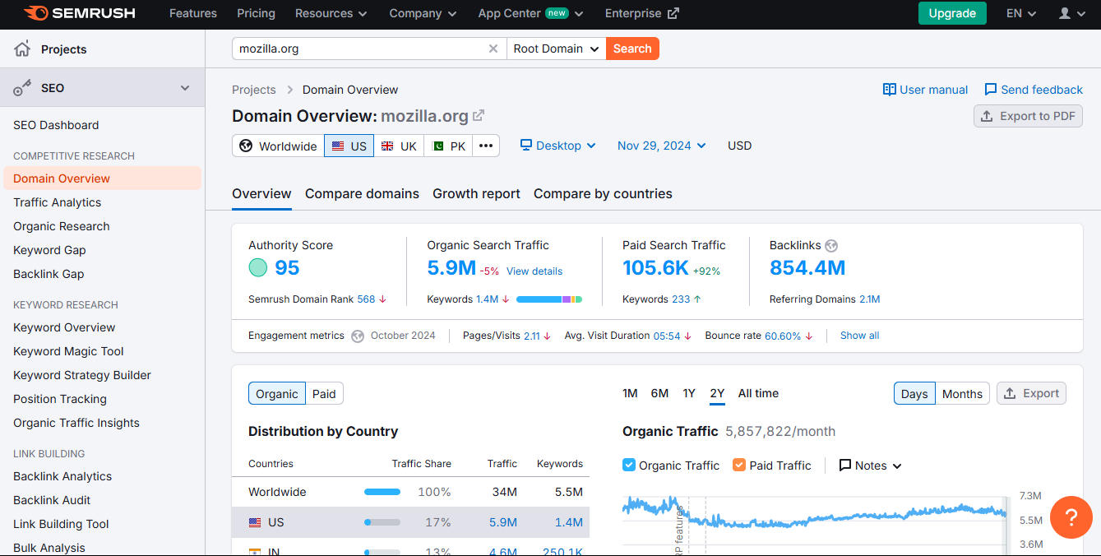The width and height of the screenshot is (1101, 556).
Task: Open Features in top menu
Action: pos(193,13)
